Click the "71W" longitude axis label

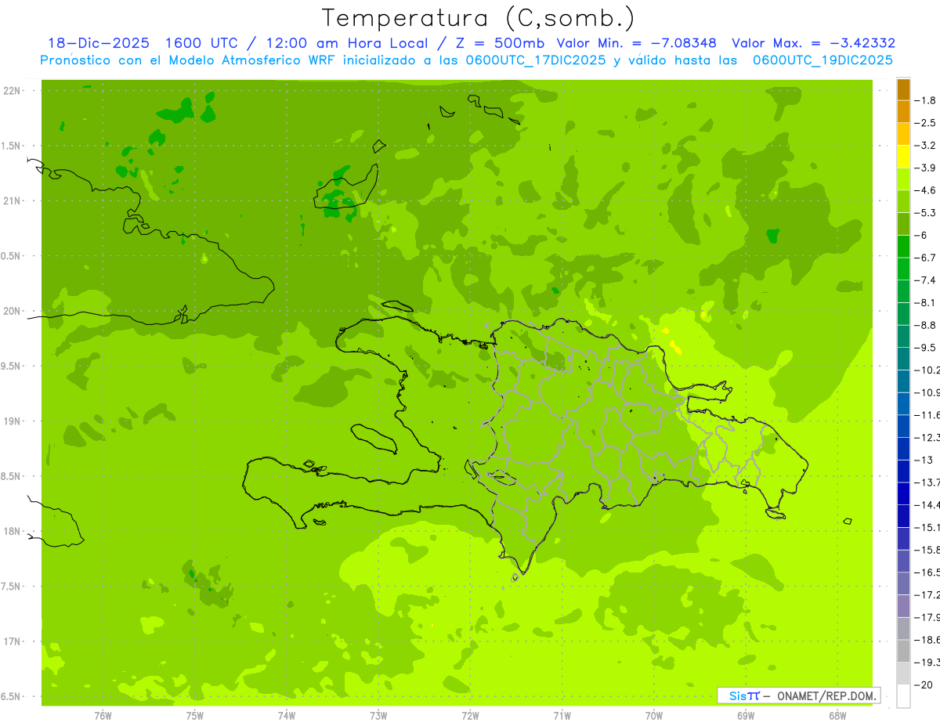[x=562, y=715]
